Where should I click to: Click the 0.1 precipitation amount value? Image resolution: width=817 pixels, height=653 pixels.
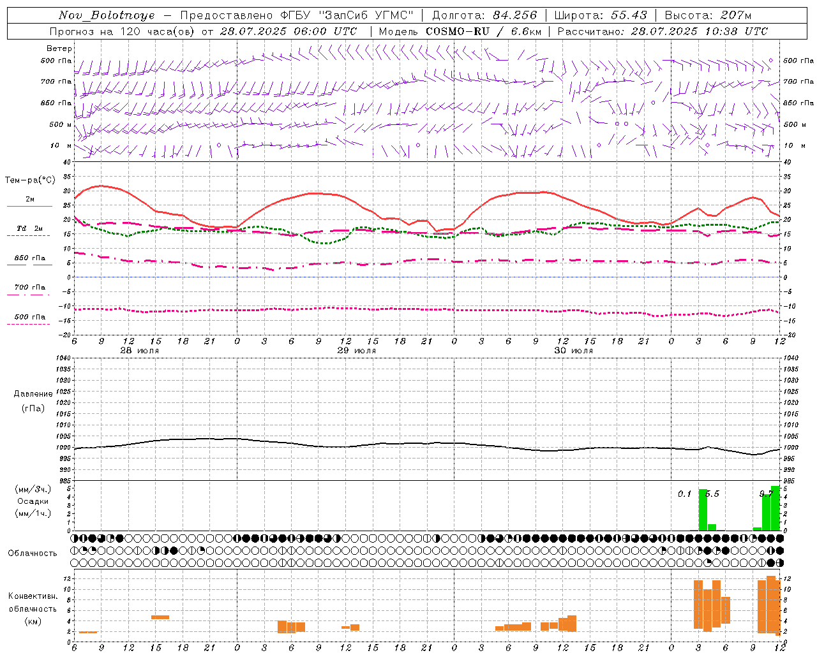point(684,494)
